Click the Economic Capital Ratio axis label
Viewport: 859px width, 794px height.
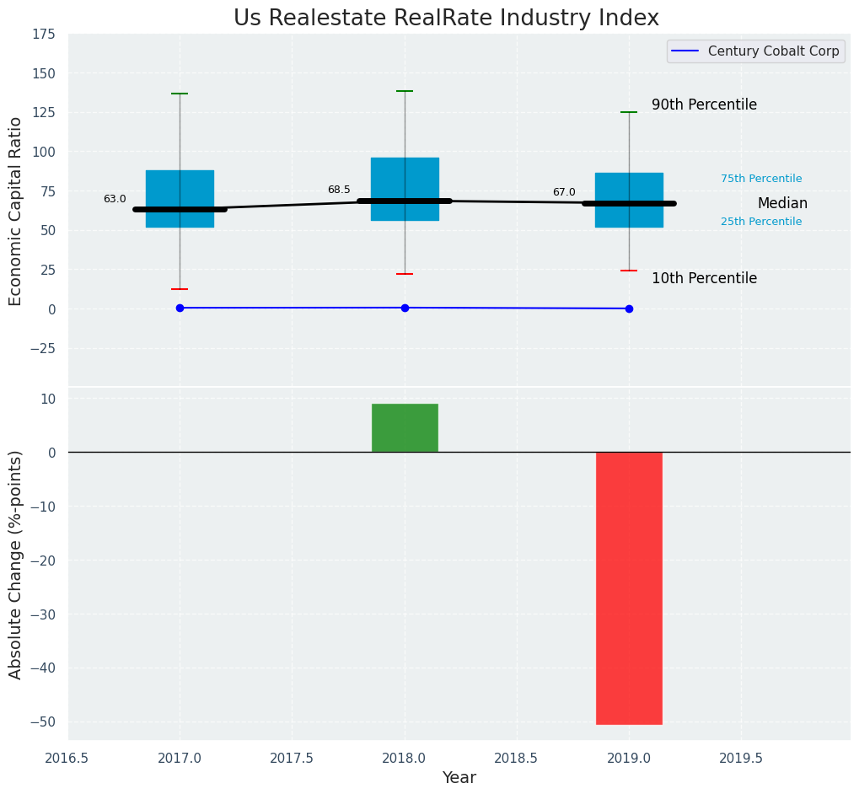[x=16, y=211]
